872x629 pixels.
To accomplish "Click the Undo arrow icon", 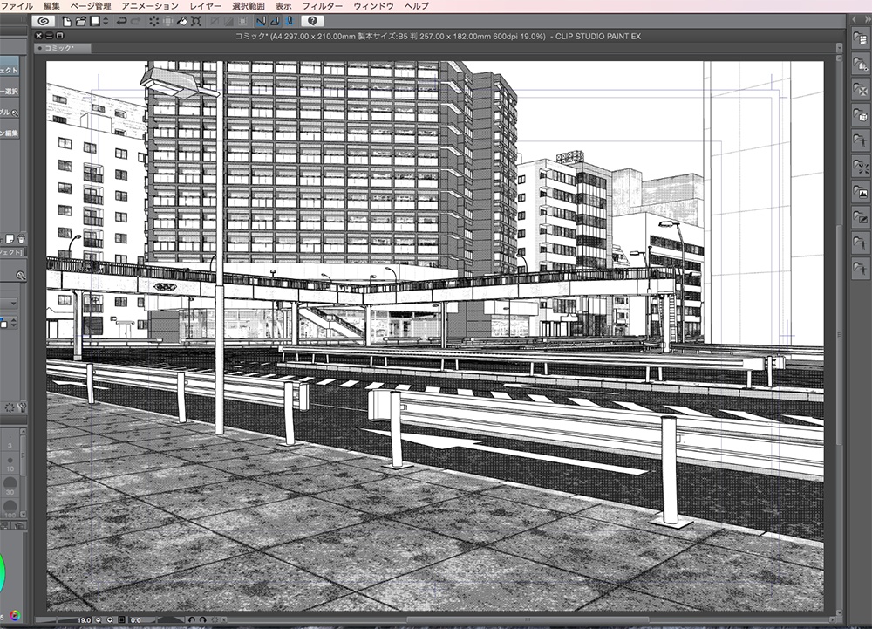I will 122,21.
